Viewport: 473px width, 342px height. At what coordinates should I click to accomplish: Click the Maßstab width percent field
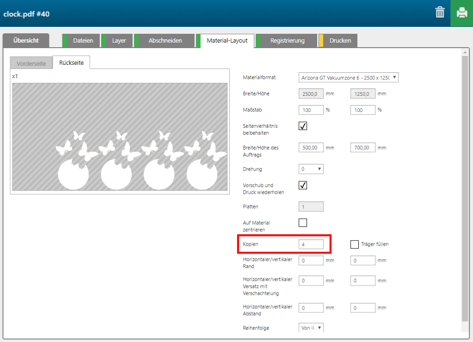(x=311, y=110)
